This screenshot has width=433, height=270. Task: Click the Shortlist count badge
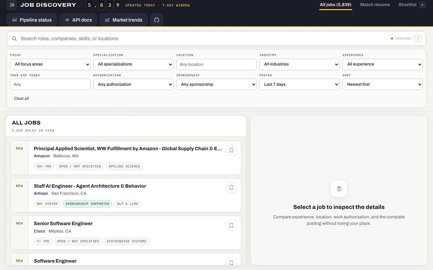[x=422, y=5]
